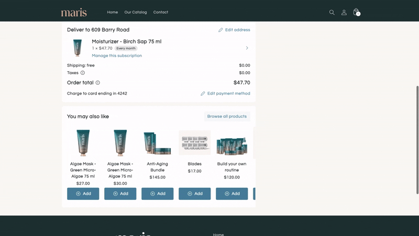Viewport: 419px width, 236px height.
Task: Click the Order total info icon
Action: tap(98, 83)
